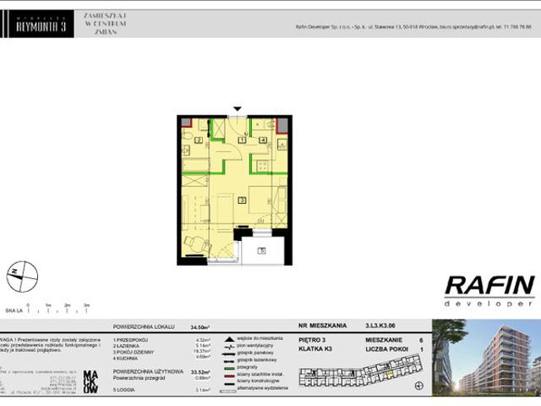541x406 pixels.
Task: Select room marker 4 in the kitchen
Action: coord(263,140)
